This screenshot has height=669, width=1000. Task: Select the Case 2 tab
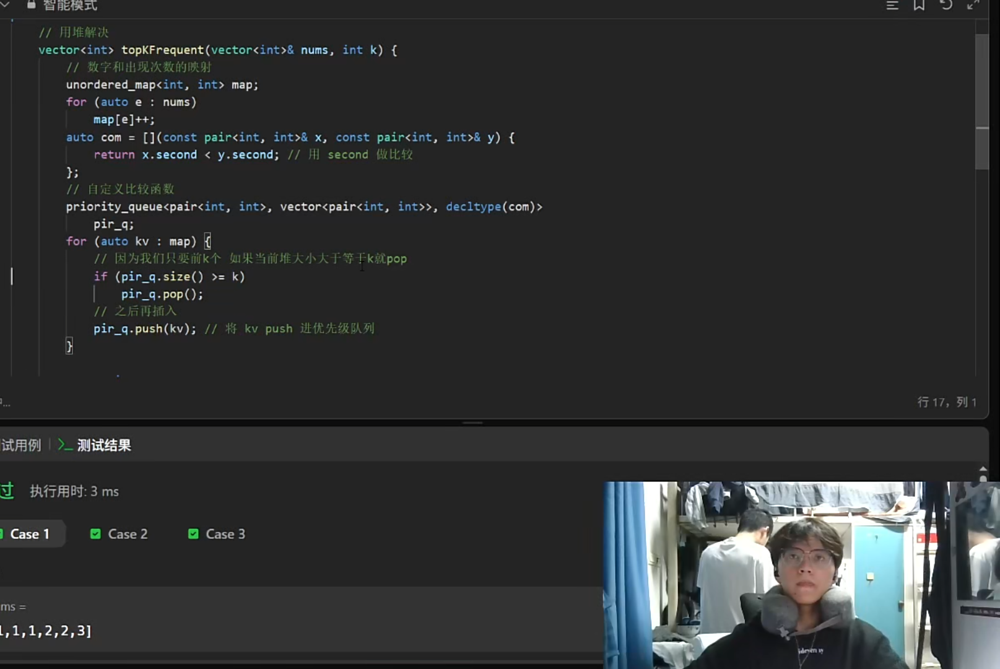[120, 534]
